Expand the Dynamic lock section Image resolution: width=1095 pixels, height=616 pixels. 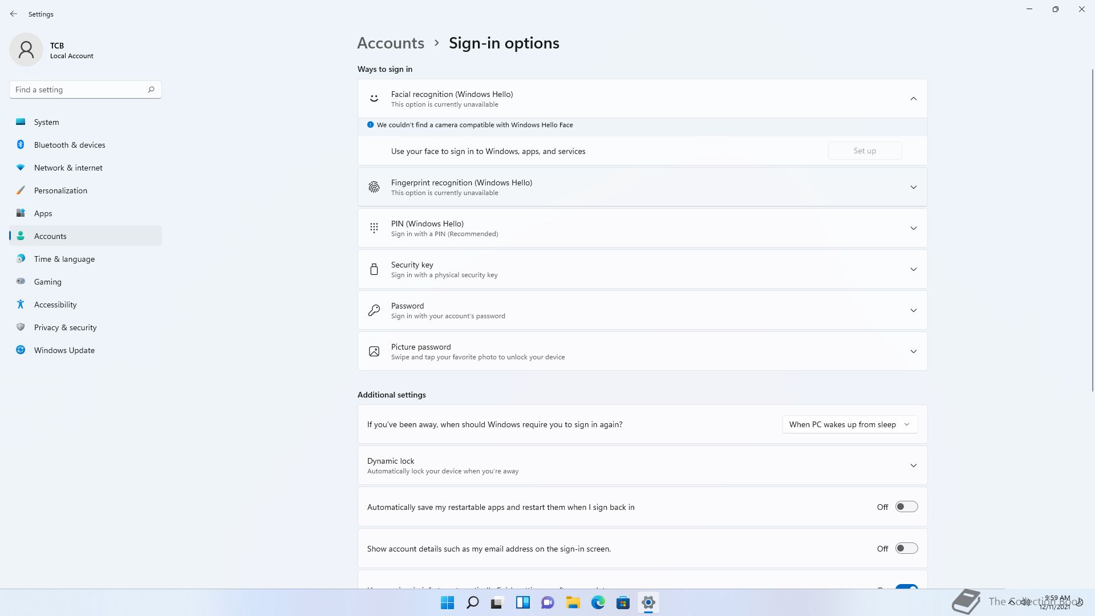(x=913, y=465)
